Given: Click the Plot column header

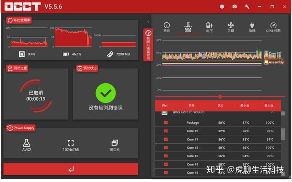Looking at the screenshot, I should tap(165, 106).
